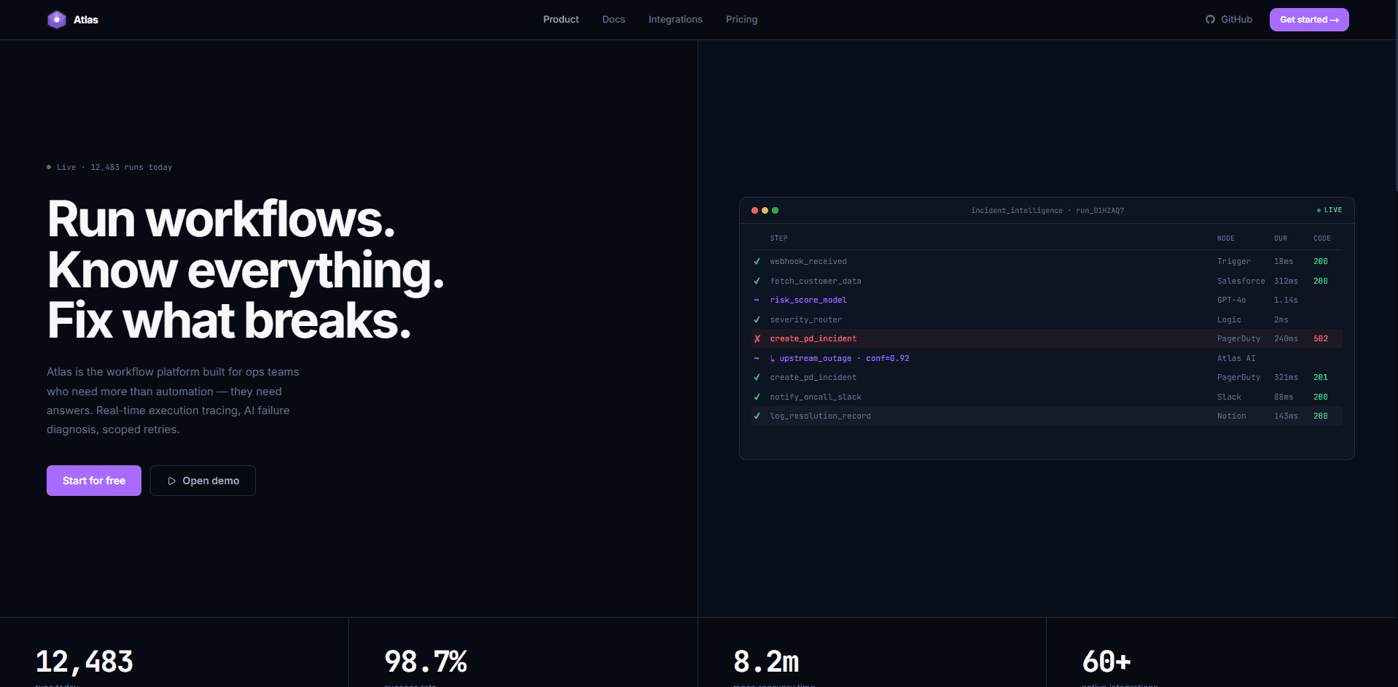Screen dimensions: 1398x687
Task: Click the green Live dot above the headline
Action: coord(49,168)
